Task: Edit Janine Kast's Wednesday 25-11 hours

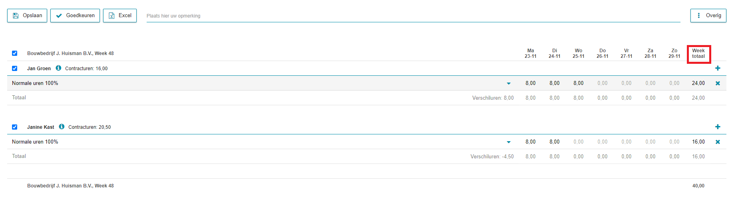Action: click(578, 142)
